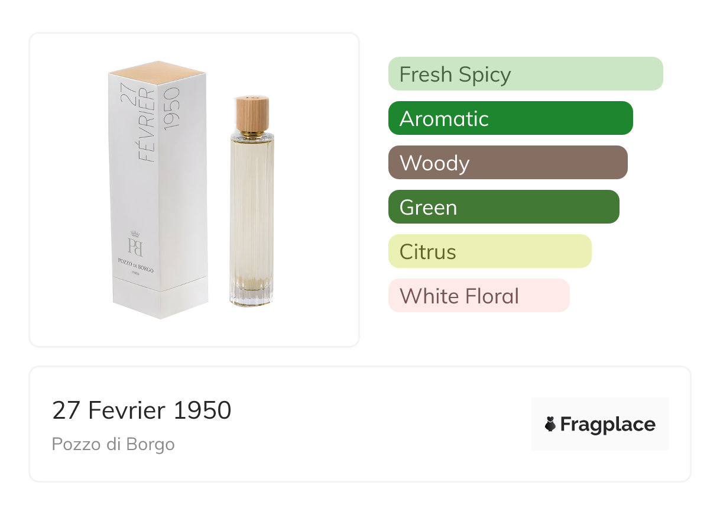
Task: Pick the Green accord bar
Action: pyautogui.click(x=503, y=207)
